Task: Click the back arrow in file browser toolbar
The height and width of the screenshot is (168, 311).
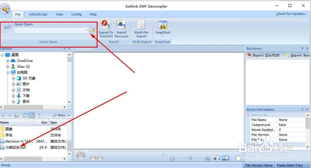Action: coord(3,115)
